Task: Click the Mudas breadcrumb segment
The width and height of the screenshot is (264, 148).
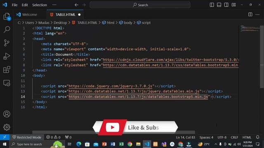Action: click(44, 23)
